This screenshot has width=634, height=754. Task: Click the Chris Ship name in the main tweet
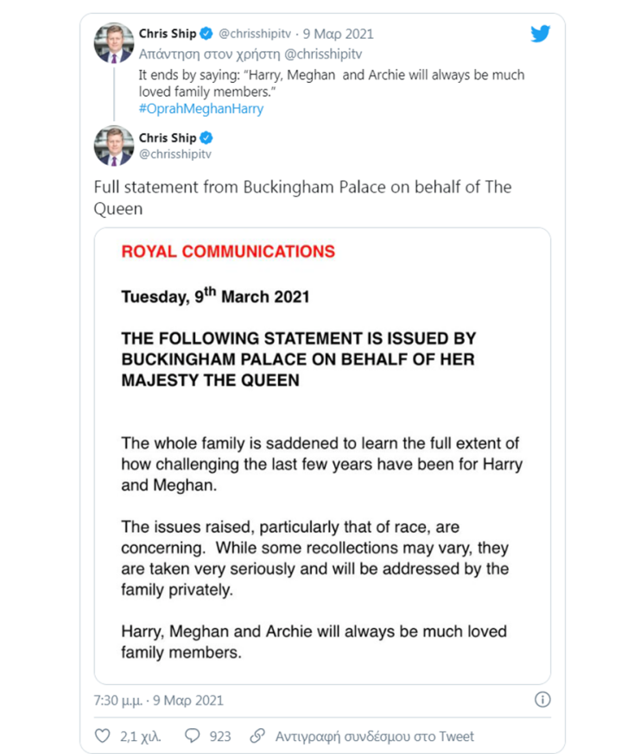tap(168, 138)
